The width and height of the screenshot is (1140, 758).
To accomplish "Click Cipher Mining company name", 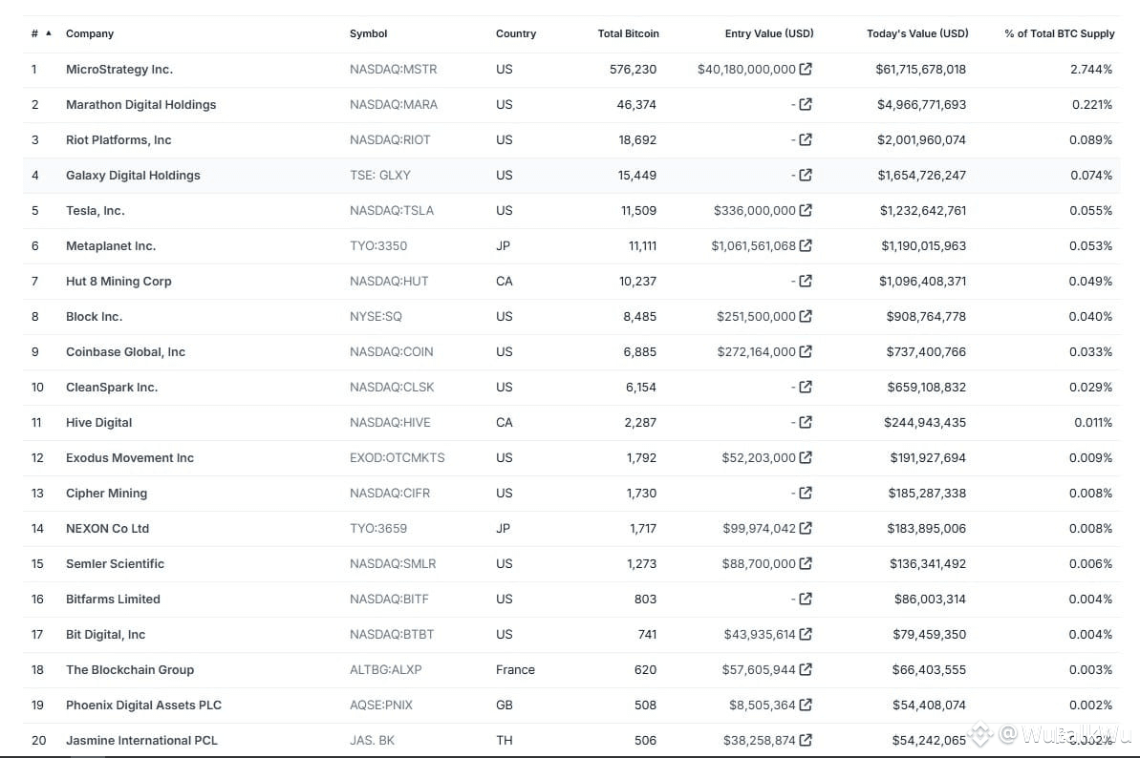I will (106, 493).
